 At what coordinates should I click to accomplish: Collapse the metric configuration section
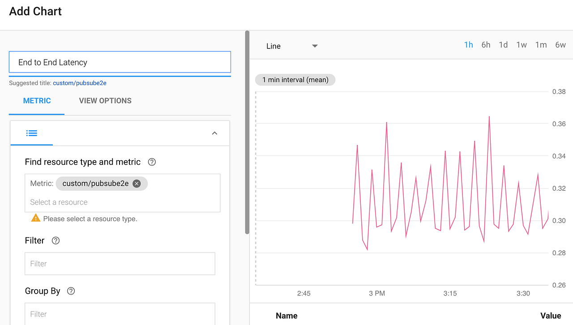point(214,133)
